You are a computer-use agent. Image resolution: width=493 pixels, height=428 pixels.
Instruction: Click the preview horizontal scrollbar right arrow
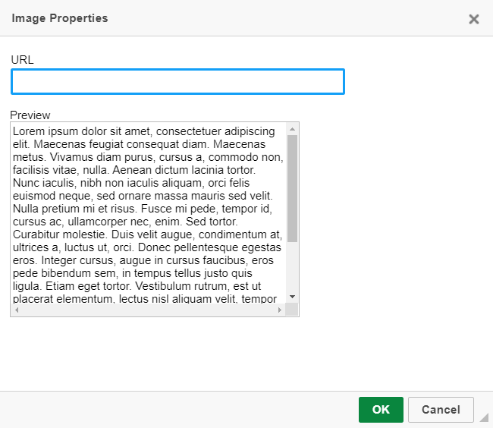280,310
